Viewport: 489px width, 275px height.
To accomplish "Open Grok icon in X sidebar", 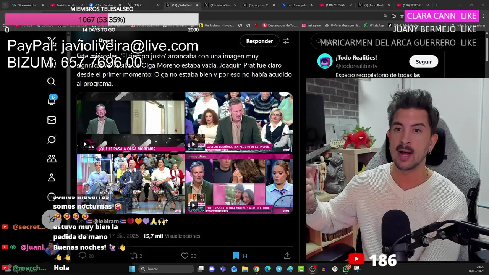I will tap(52, 140).
